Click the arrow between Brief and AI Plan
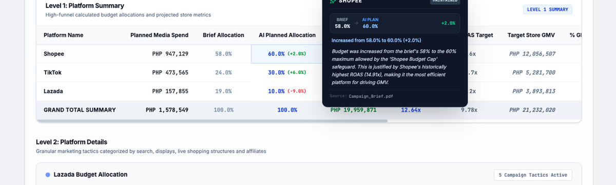The width and height of the screenshot is (616, 185). (356, 23)
